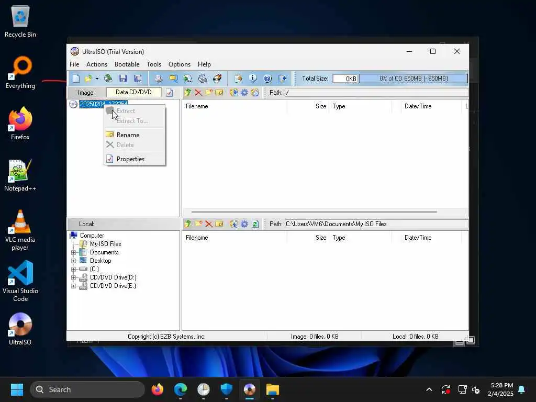Open the Bootable menu
The width and height of the screenshot is (536, 402).
(127, 64)
